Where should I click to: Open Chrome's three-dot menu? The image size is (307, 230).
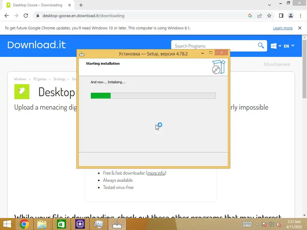pyautogui.click(x=300, y=16)
